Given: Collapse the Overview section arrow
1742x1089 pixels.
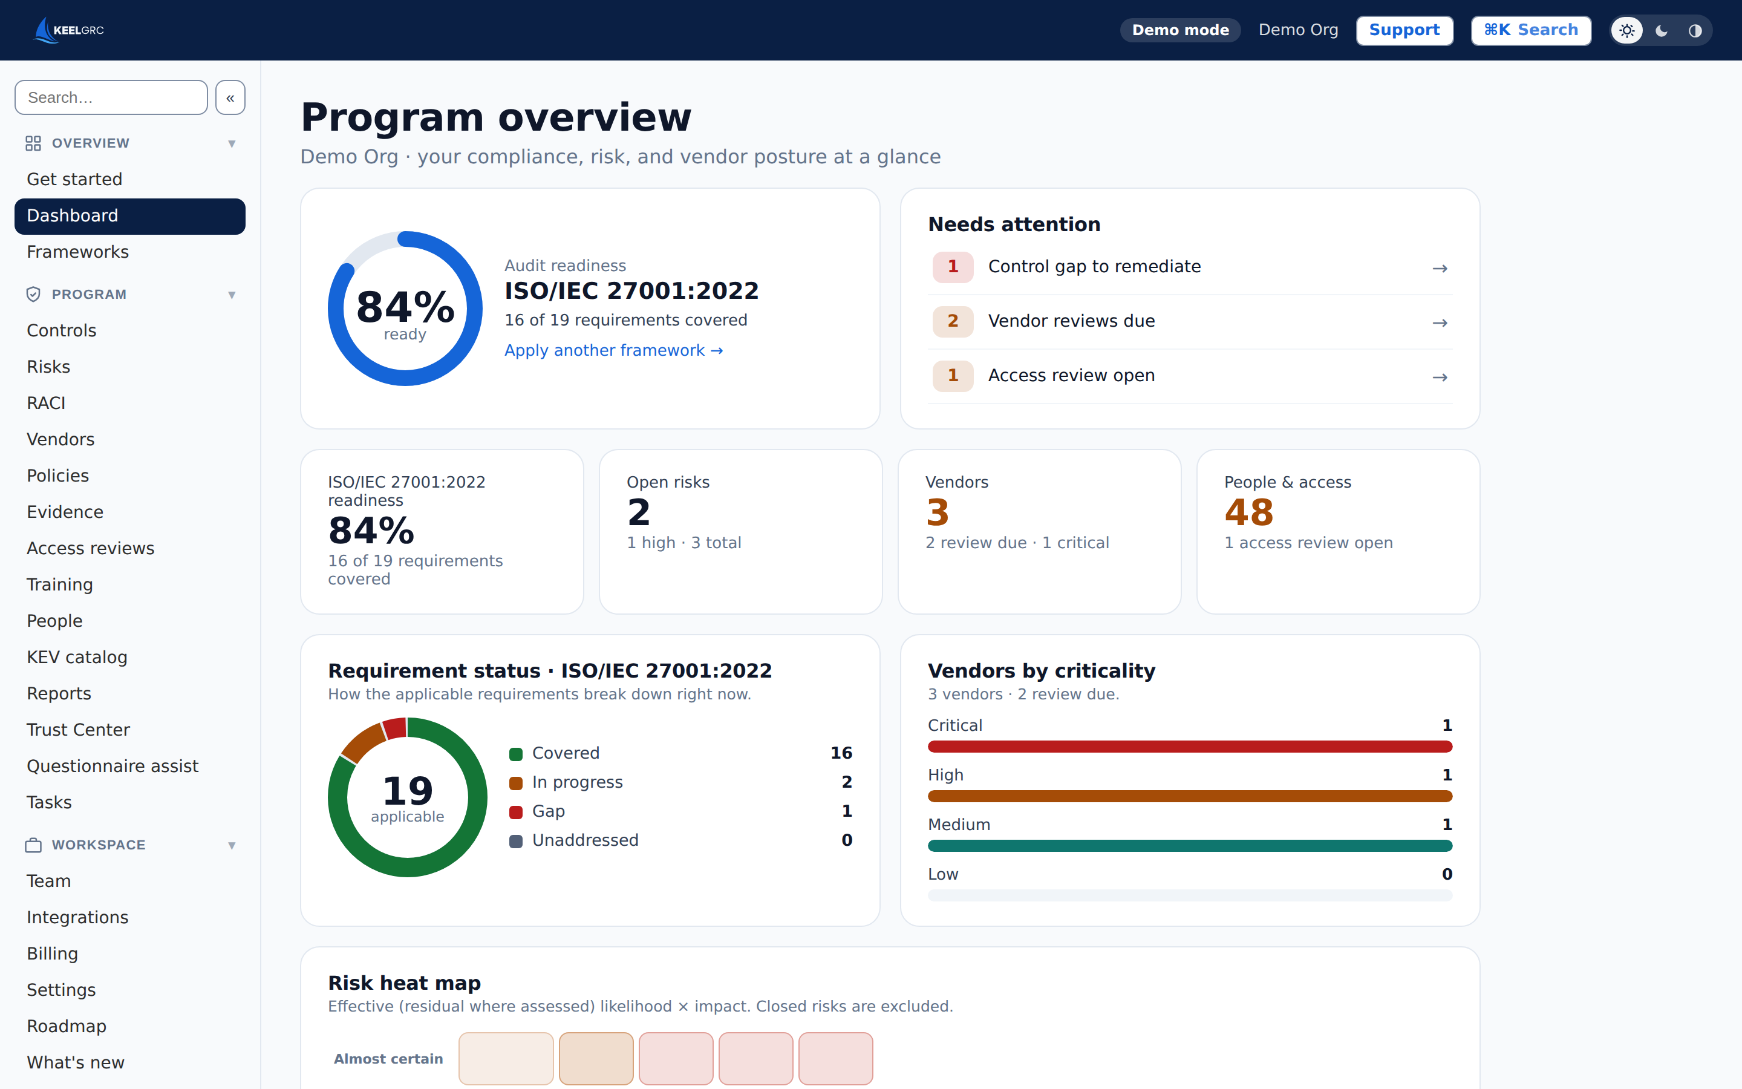Looking at the screenshot, I should click(x=232, y=143).
